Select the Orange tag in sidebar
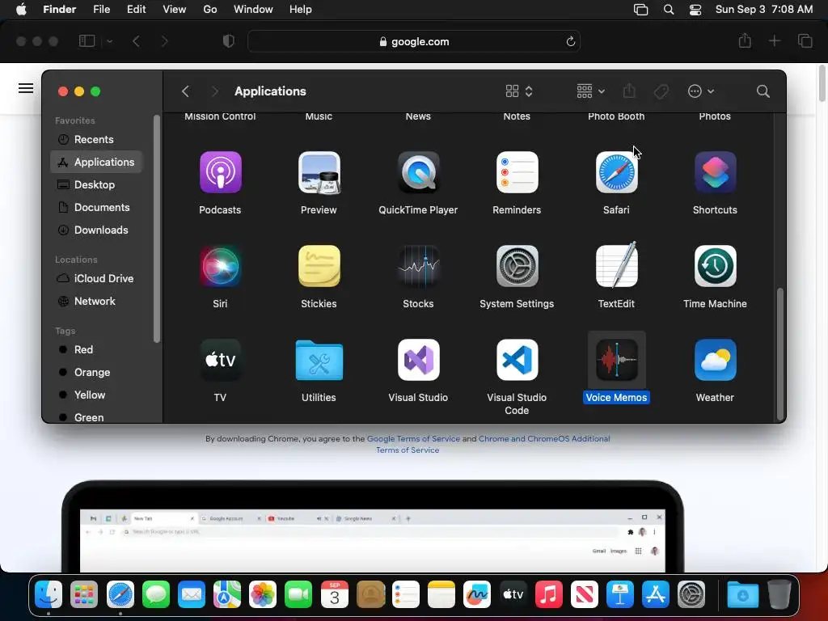 pos(96,372)
